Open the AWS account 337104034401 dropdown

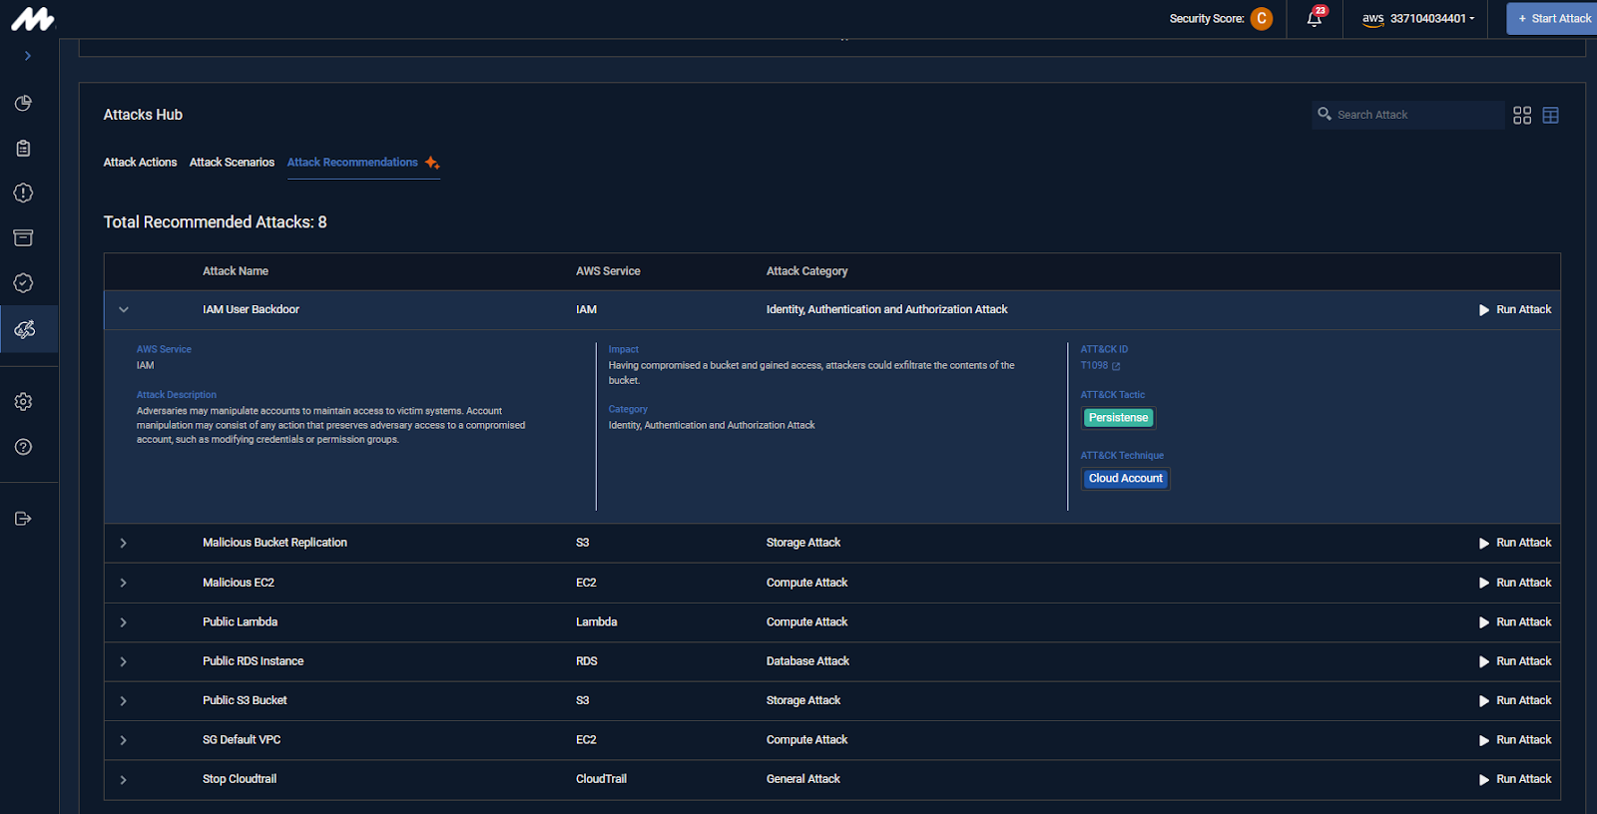[x=1418, y=18]
